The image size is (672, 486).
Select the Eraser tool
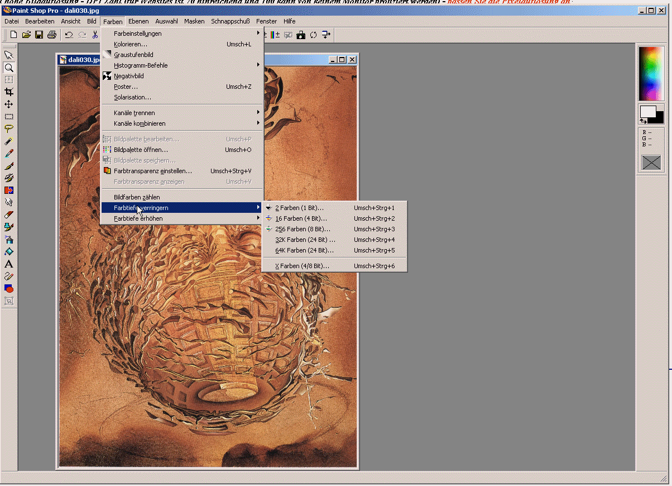click(9, 215)
